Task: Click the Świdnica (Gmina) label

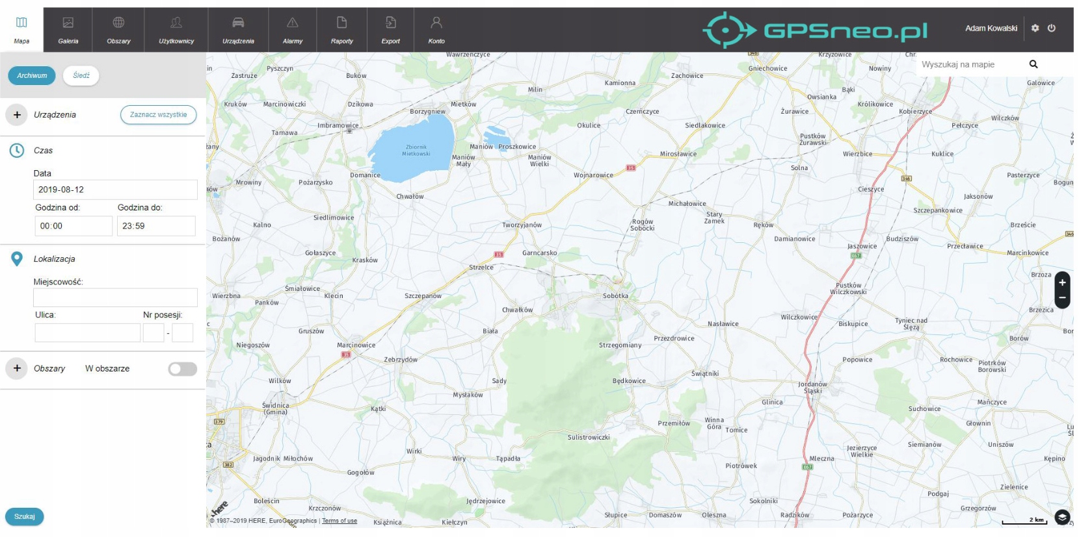Action: click(276, 408)
